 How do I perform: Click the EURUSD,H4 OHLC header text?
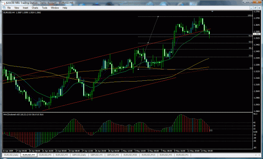click(22, 13)
